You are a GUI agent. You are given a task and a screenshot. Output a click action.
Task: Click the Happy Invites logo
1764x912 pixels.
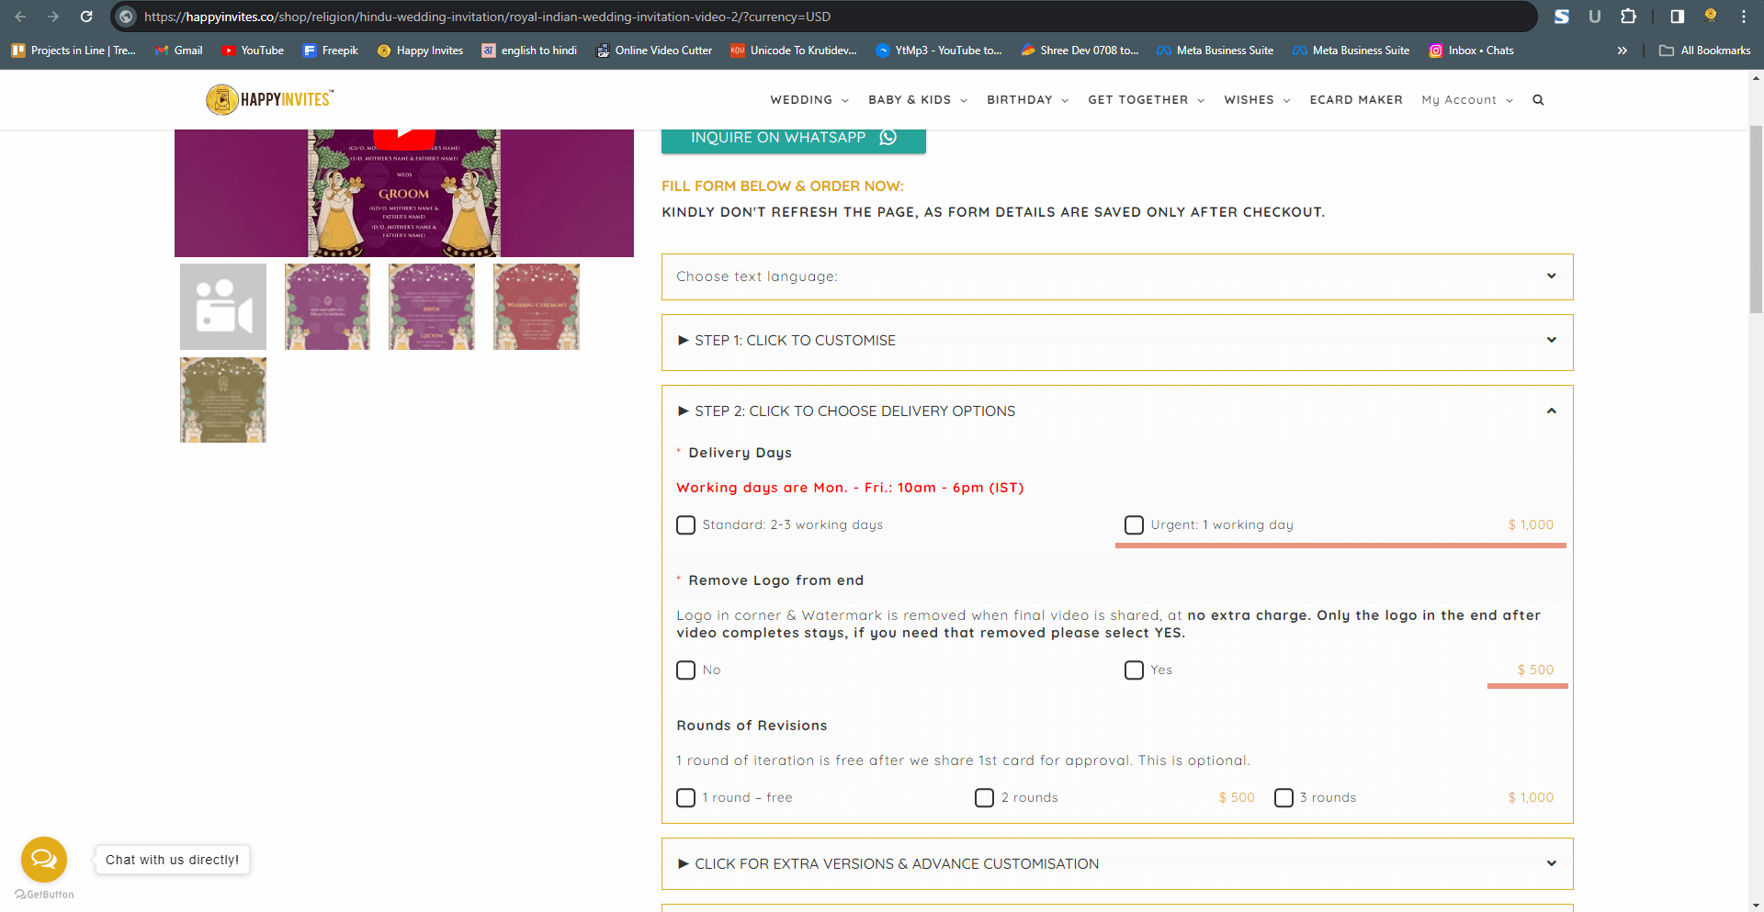click(268, 99)
